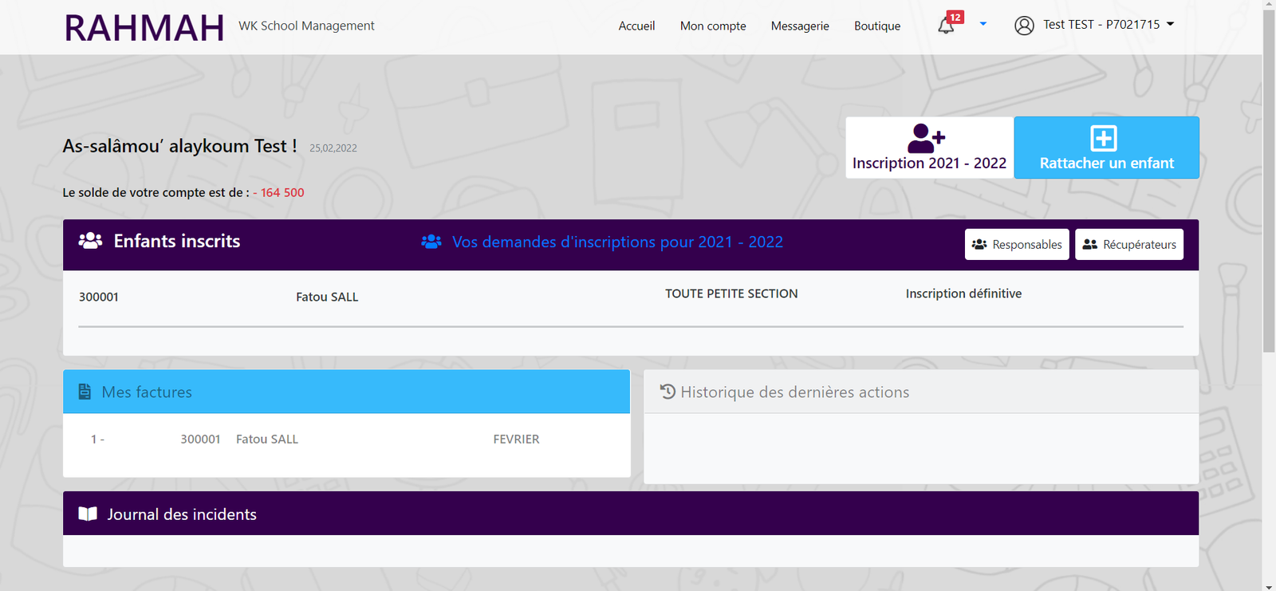Image resolution: width=1276 pixels, height=591 pixels.
Task: Open the Accueil menu item
Action: (636, 26)
